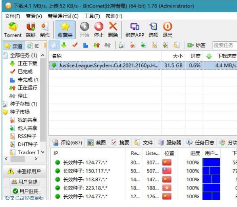Show all tasks filter icon in list toolbar
The image size is (237, 207).
(54, 45)
